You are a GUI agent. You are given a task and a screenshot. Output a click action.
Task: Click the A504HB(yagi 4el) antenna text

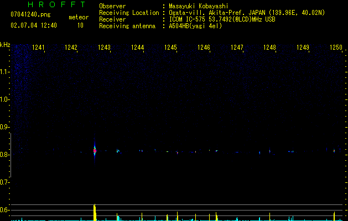195,26
